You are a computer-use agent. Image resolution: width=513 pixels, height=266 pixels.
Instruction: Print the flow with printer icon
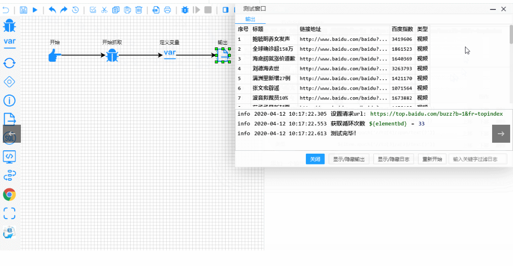pos(168,10)
